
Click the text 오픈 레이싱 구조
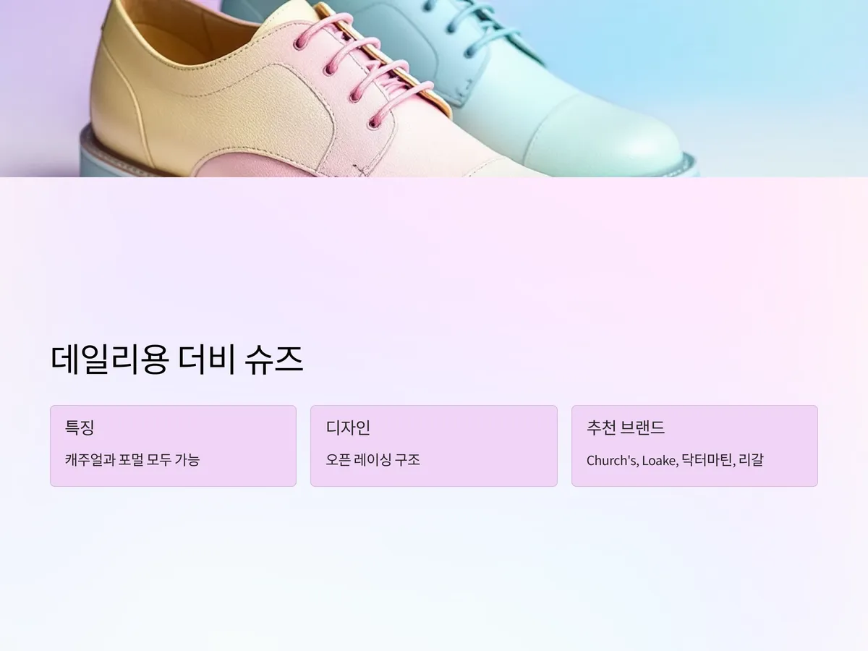[373, 459]
